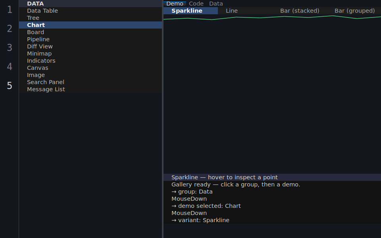Select group number 1 in the left rail
This screenshot has height=238, width=381.
pos(10,10)
